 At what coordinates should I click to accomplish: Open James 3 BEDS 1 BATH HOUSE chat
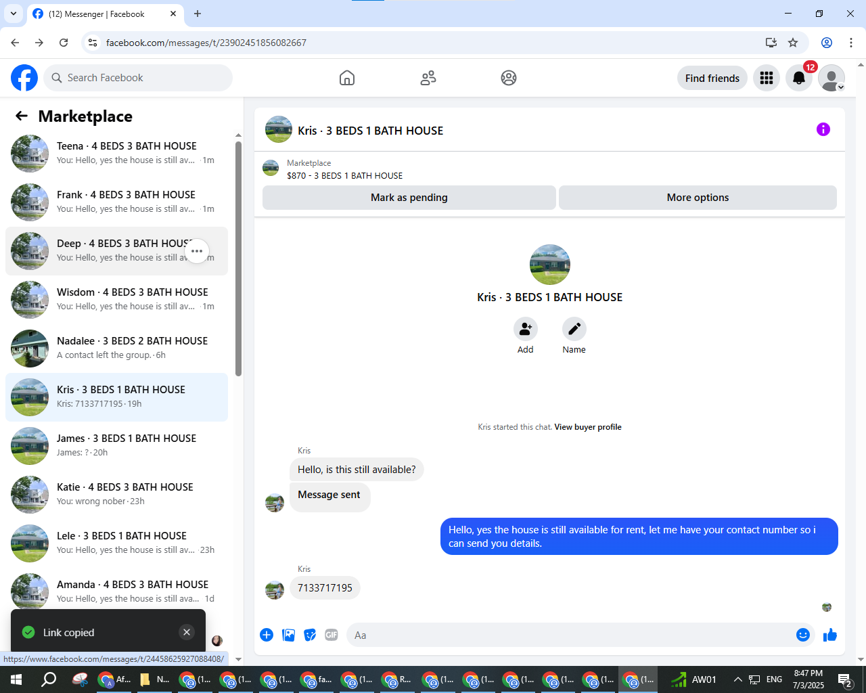tap(116, 446)
